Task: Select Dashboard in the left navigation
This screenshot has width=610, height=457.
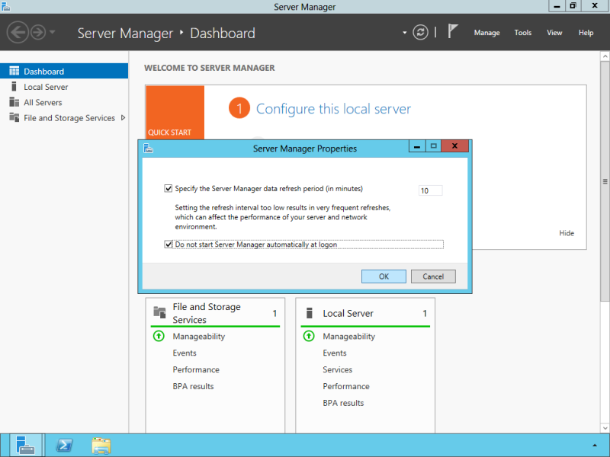Action: 64,71
